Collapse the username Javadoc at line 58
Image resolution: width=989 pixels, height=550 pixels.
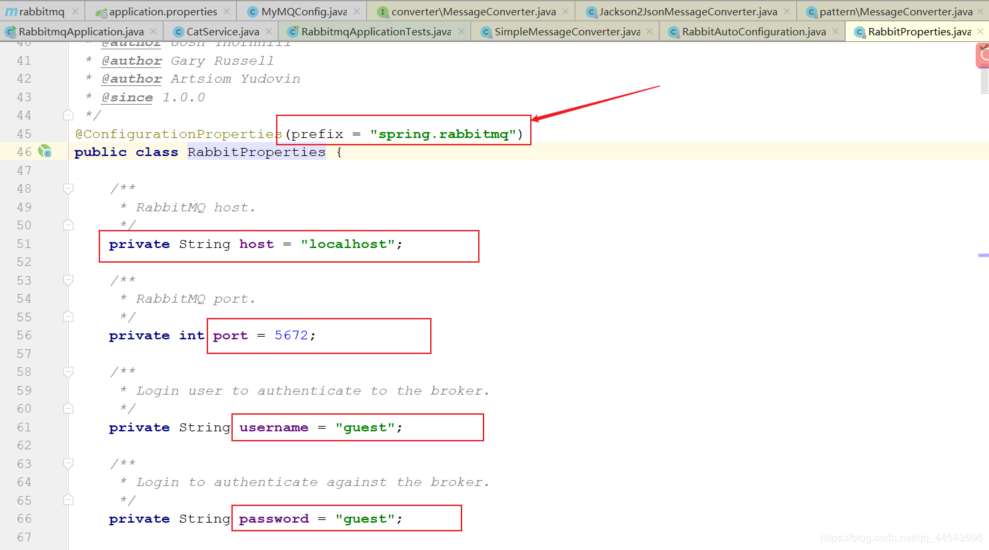point(68,372)
